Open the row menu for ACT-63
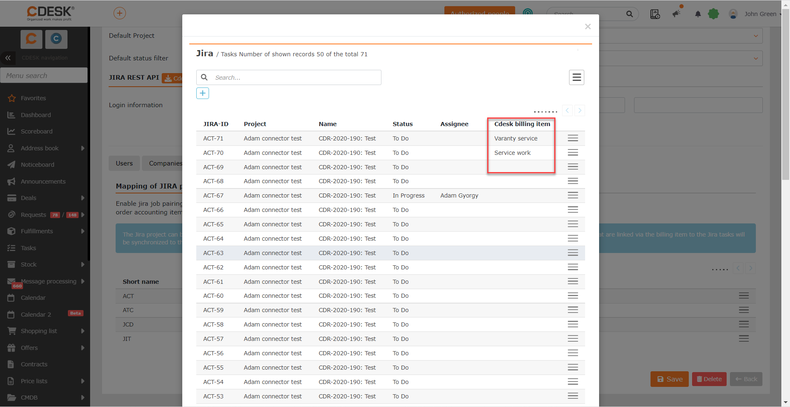Viewport: 790px width, 407px height. click(573, 253)
